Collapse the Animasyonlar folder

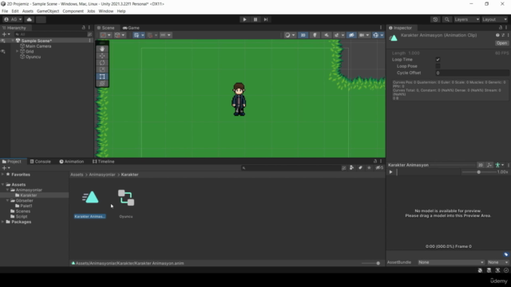point(7,190)
